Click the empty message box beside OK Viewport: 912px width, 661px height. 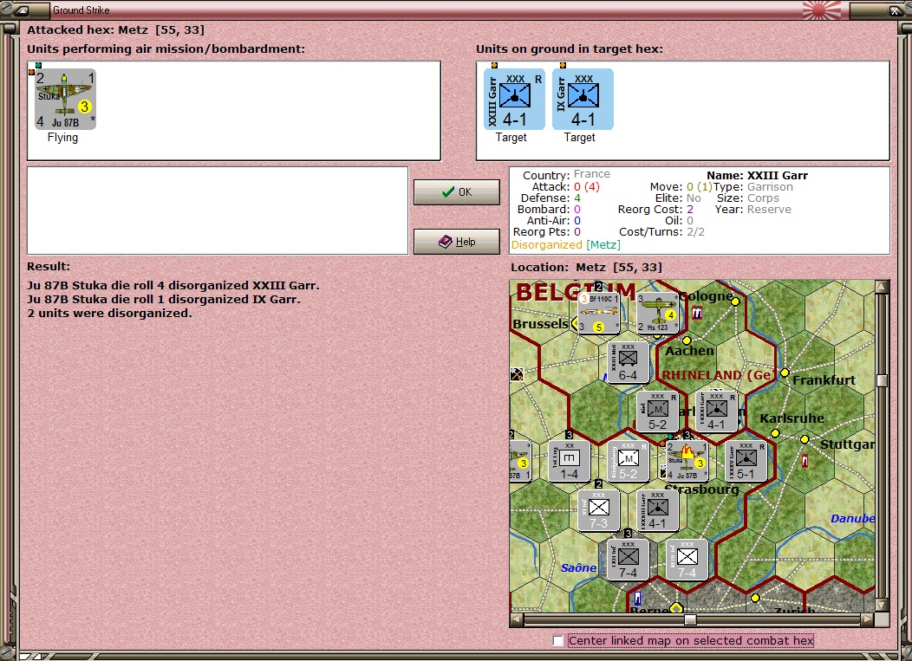point(218,211)
